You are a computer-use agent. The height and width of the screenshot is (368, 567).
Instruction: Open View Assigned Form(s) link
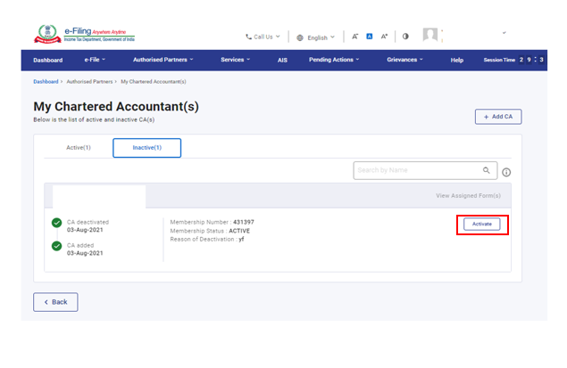point(468,196)
